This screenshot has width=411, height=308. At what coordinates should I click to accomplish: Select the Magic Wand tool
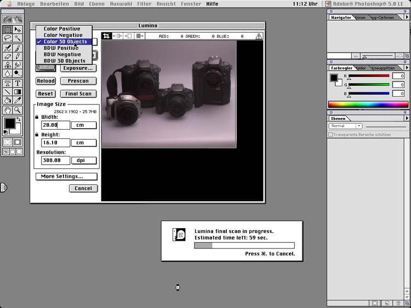[x=18, y=38]
